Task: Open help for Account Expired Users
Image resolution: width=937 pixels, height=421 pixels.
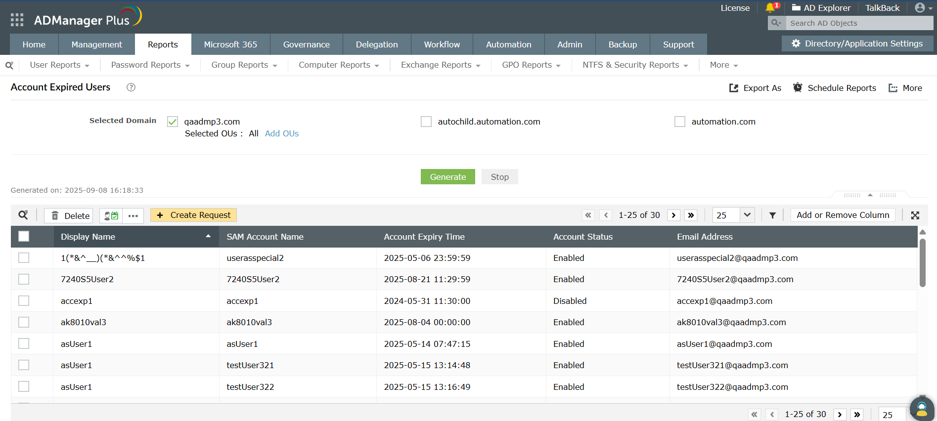Action: (131, 87)
